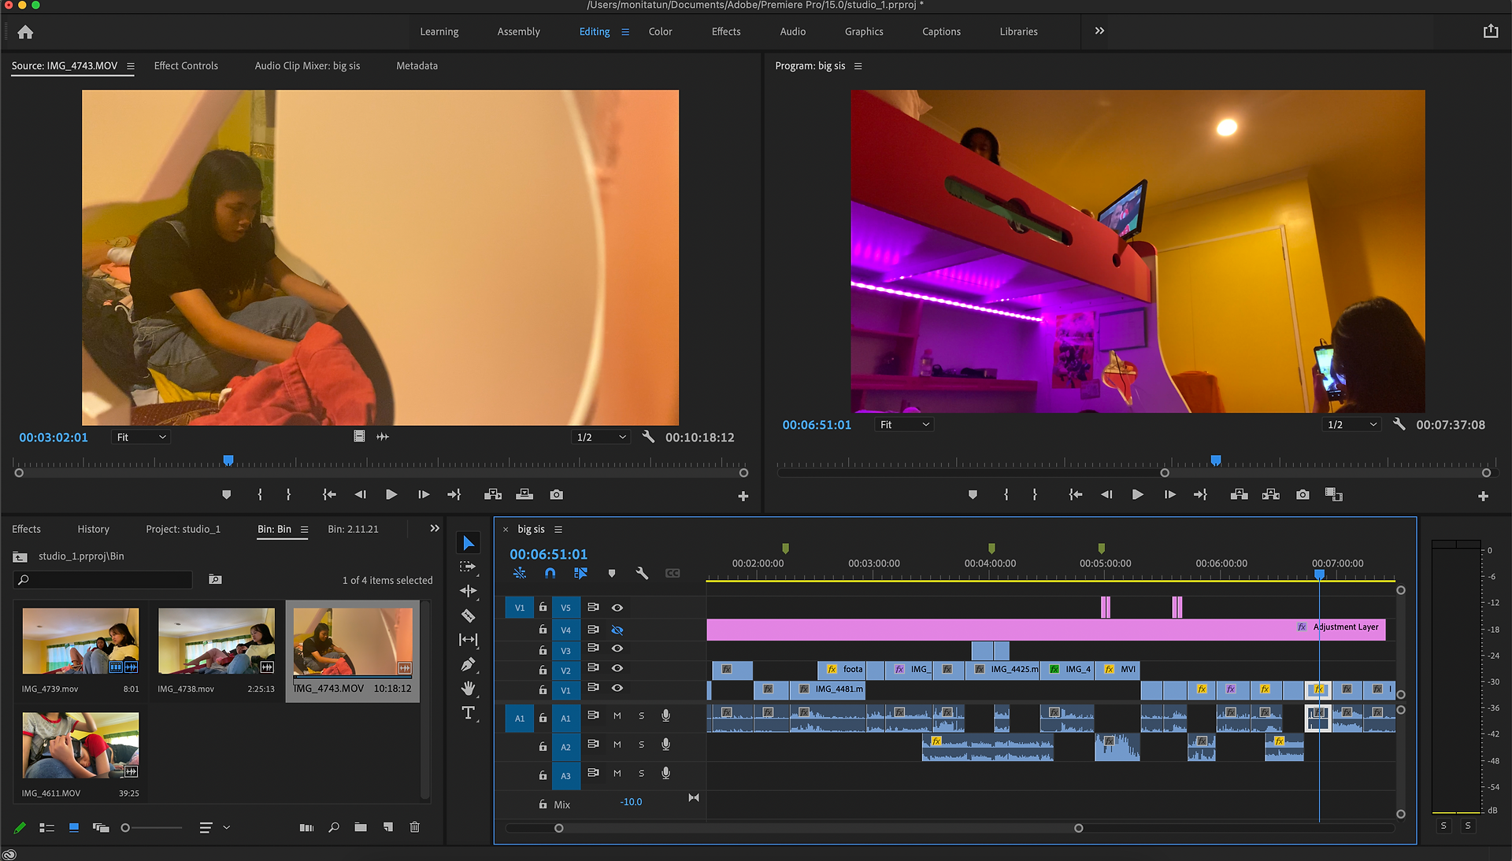Screen dimensions: 1512x861
Task: Click the Source monitor playhead scrubber
Action: [x=228, y=460]
